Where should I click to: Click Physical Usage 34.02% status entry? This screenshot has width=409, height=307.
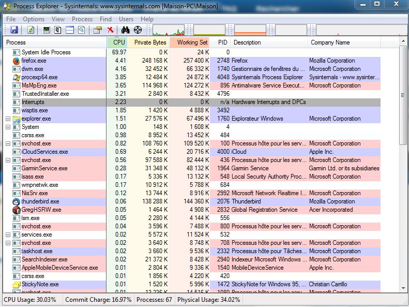tap(209, 300)
